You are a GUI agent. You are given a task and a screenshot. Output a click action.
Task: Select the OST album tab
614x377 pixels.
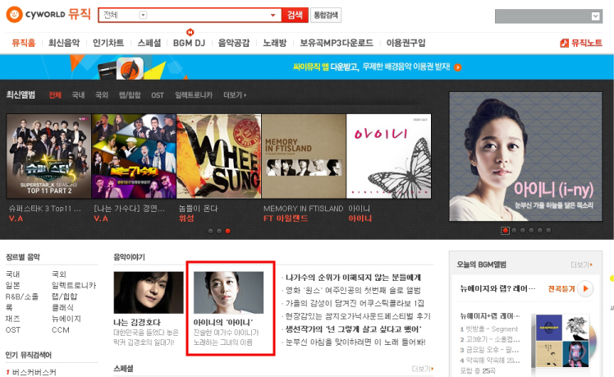coord(158,94)
